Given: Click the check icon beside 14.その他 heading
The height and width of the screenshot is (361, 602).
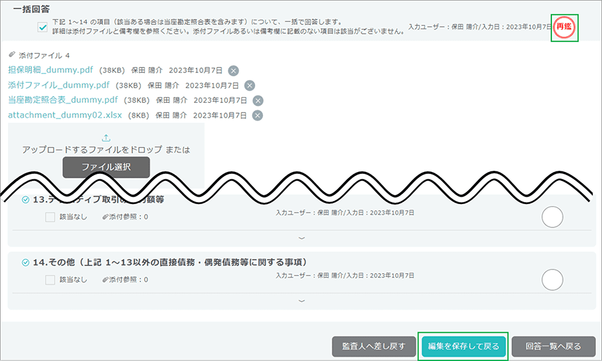Looking at the screenshot, I should point(25,262).
